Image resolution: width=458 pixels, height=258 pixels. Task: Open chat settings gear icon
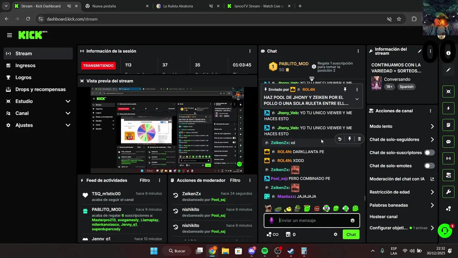(x=336, y=235)
